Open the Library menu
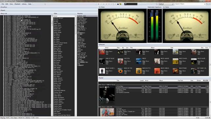Viewport: 211px width, 119px height. tap(24, 4)
